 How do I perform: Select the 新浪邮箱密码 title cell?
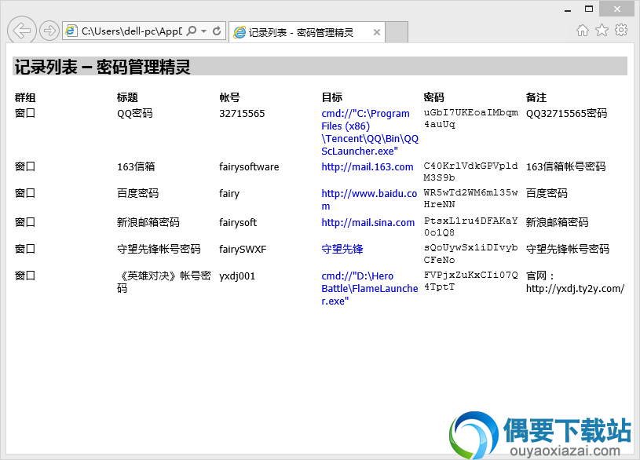[148, 222]
